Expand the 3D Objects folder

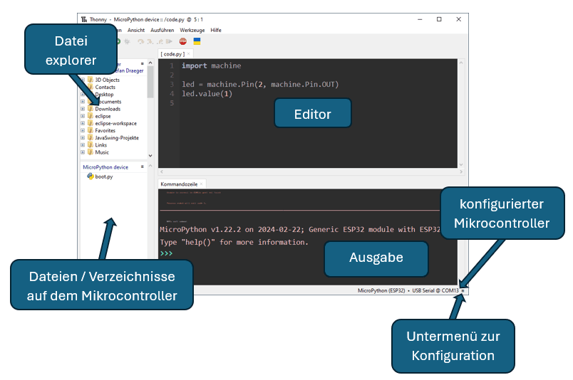(83, 80)
